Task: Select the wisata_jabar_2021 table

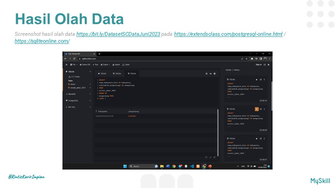Action: pos(77,88)
